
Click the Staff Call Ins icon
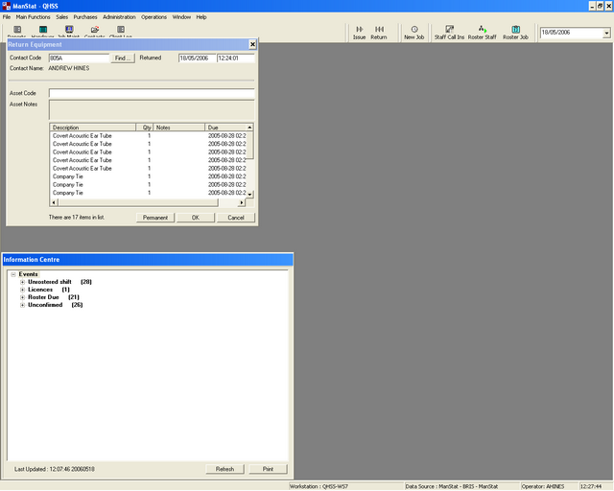click(449, 33)
